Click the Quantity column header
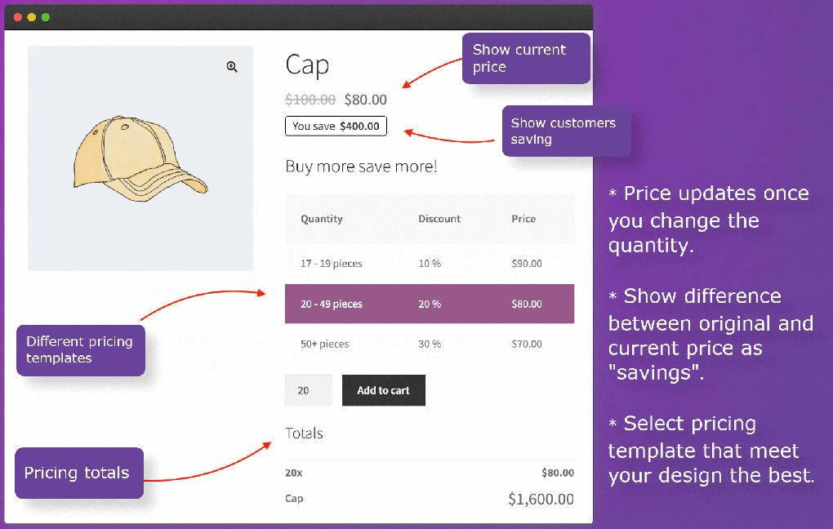 (321, 219)
